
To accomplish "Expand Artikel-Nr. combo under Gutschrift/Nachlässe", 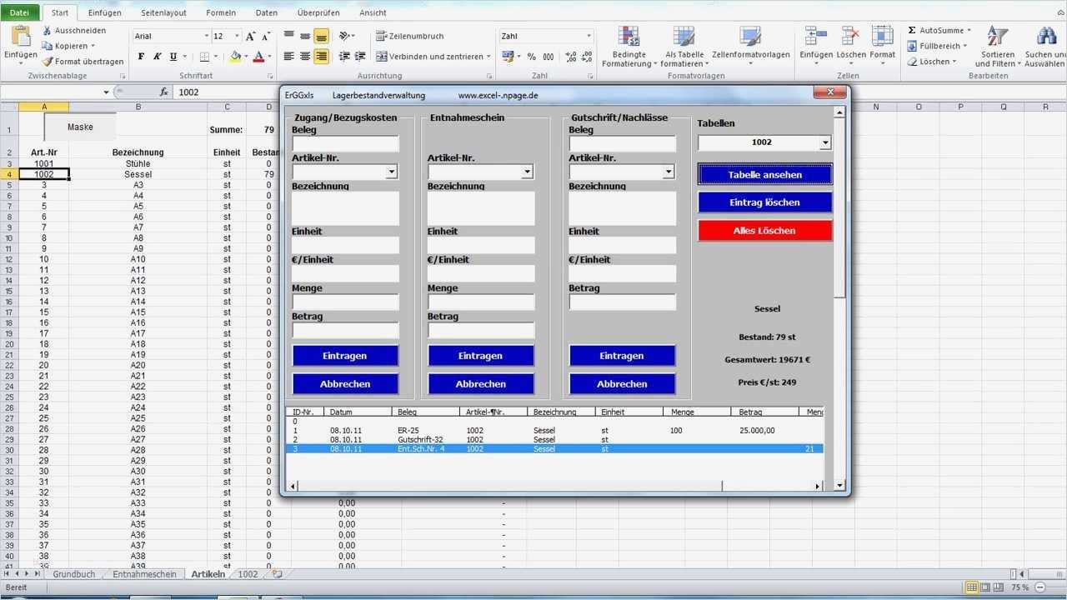I will [x=669, y=172].
